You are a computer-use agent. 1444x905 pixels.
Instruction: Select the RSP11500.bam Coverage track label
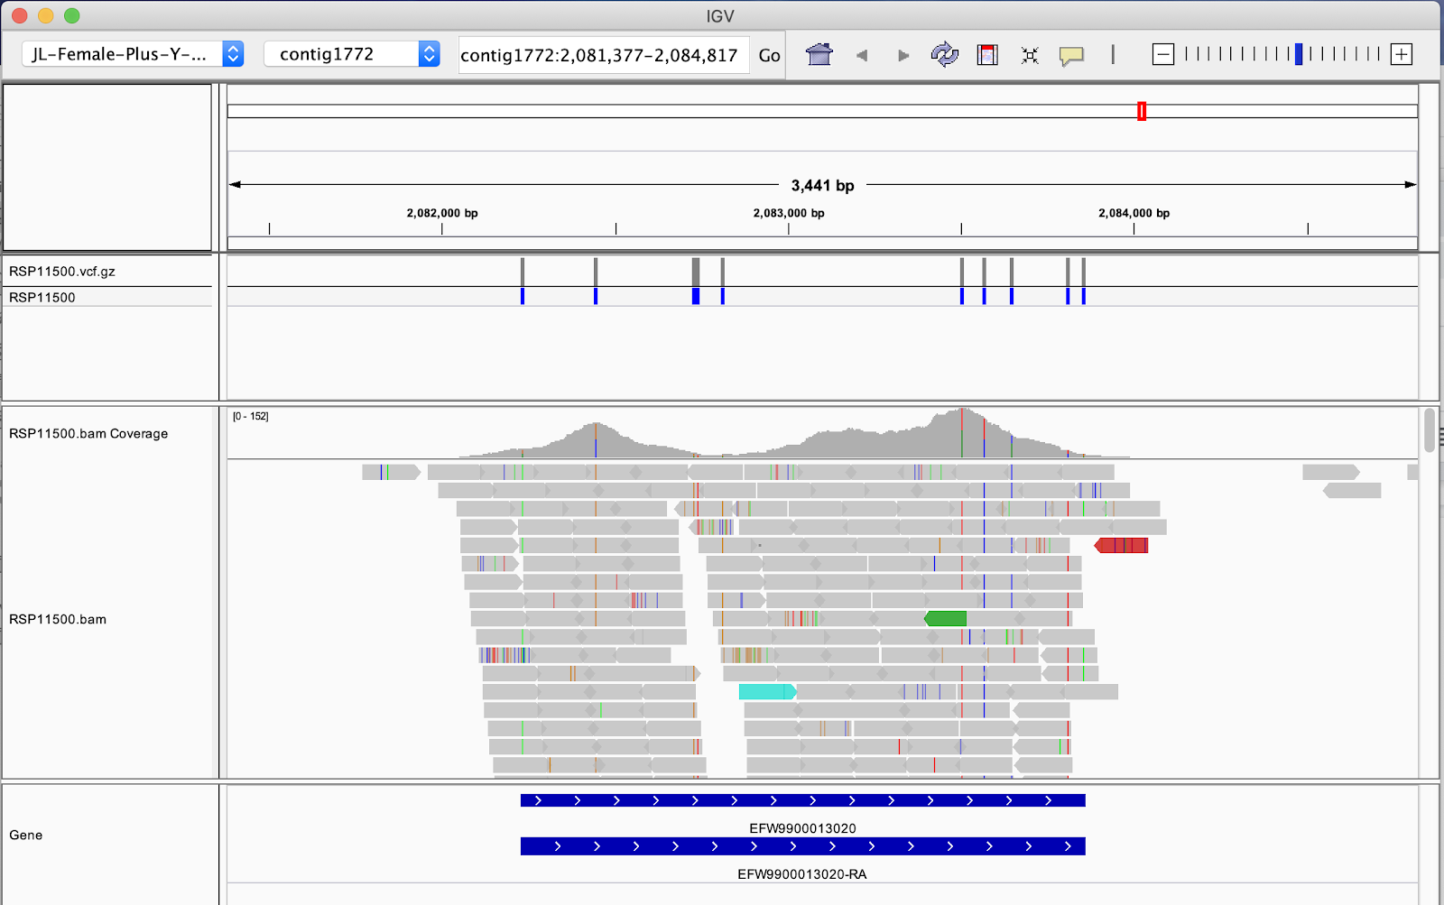tap(88, 434)
